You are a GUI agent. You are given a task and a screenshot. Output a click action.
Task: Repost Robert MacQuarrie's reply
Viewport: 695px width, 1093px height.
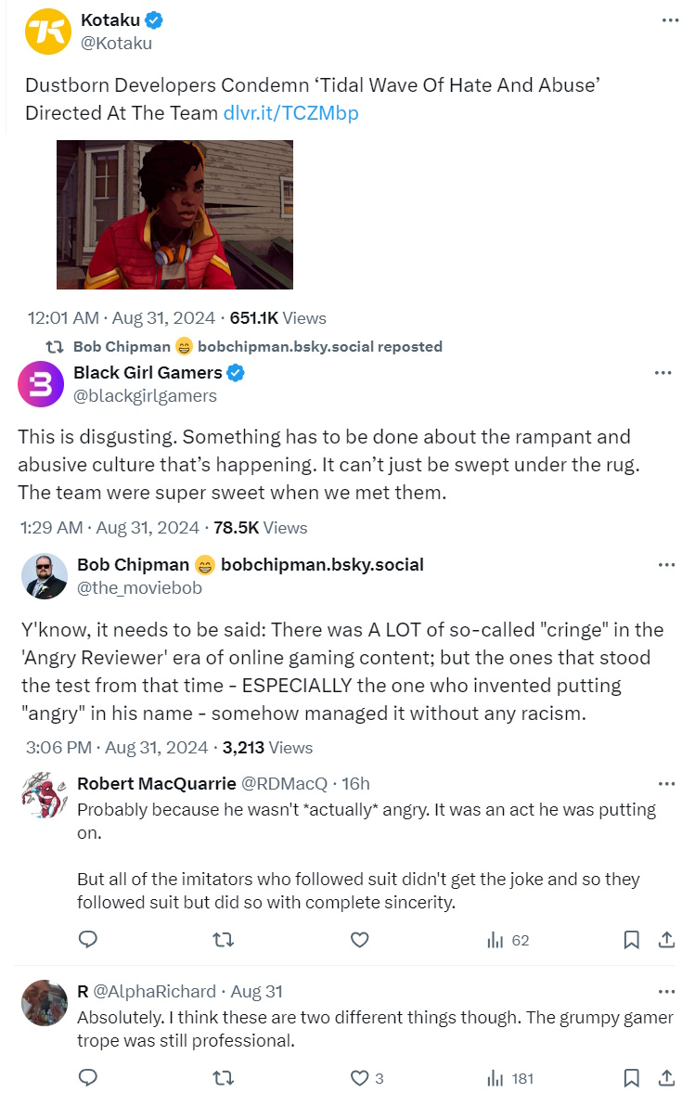point(223,940)
